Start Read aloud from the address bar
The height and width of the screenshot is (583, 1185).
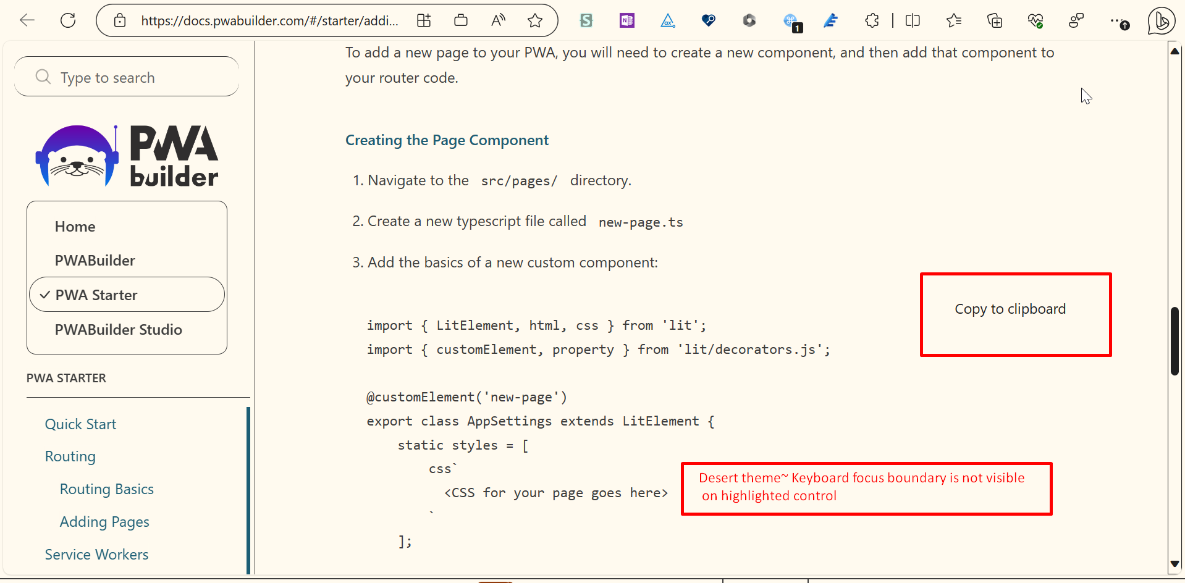coord(498,20)
